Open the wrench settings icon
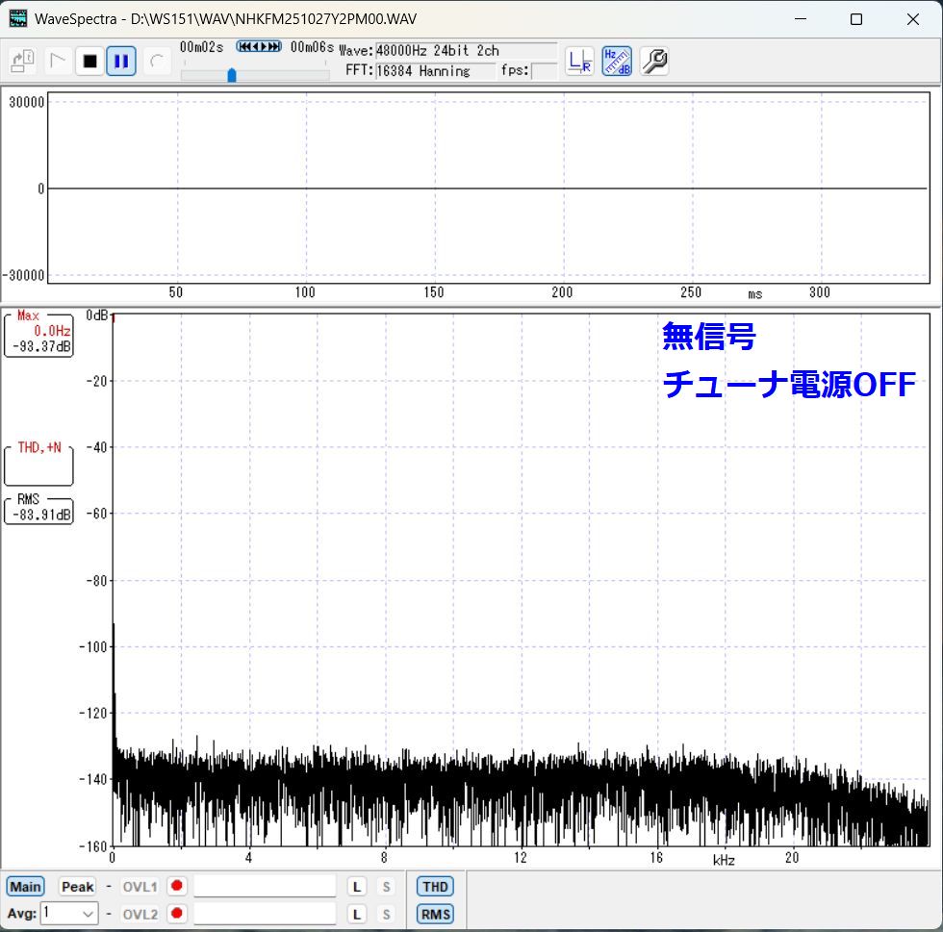Viewport: 943px width, 932px height. 654,62
